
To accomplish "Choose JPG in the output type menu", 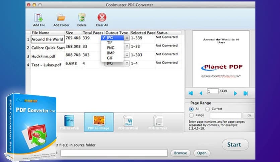I will tap(112, 37).
